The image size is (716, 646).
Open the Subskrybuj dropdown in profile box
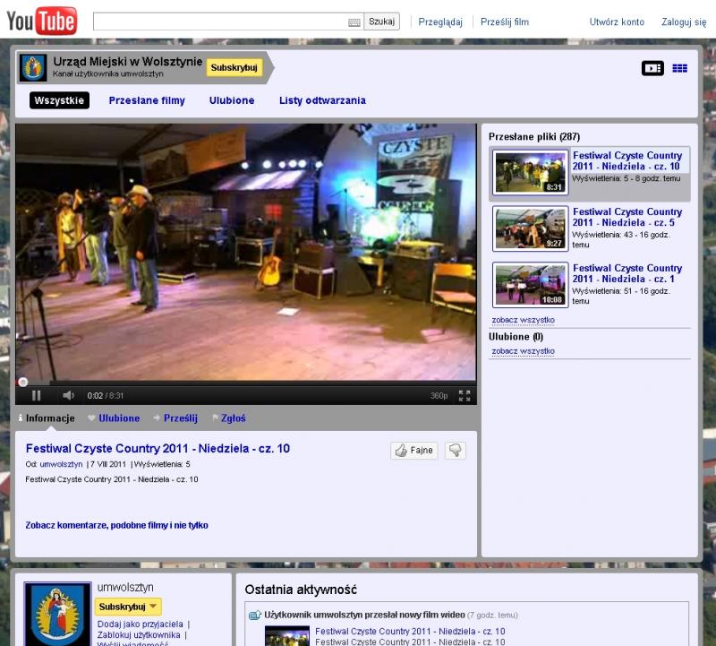pos(128,607)
